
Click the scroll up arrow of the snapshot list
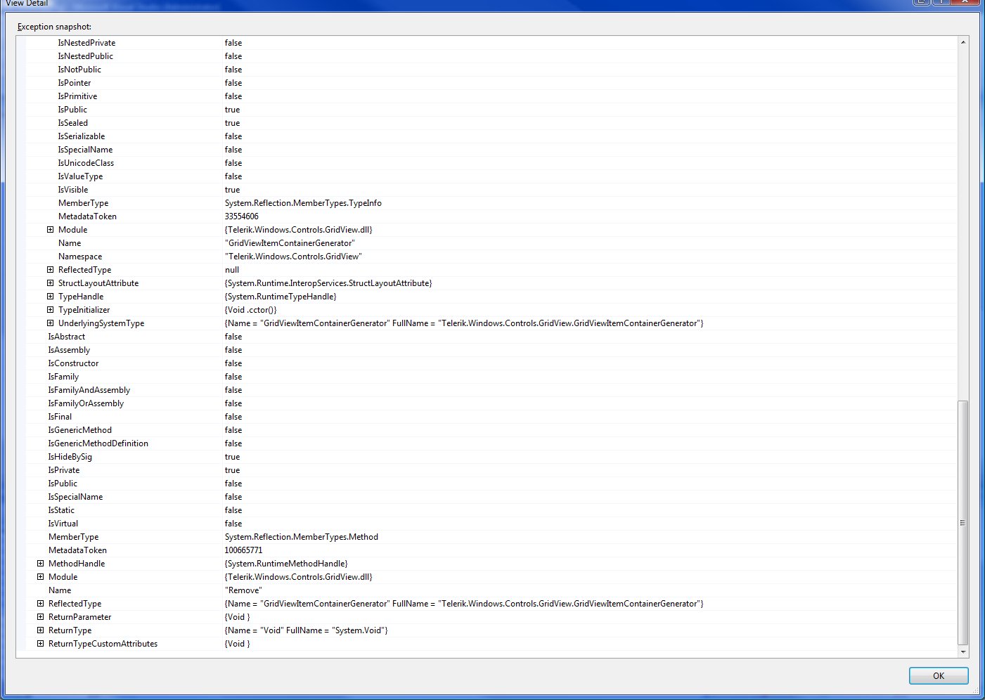coord(963,42)
